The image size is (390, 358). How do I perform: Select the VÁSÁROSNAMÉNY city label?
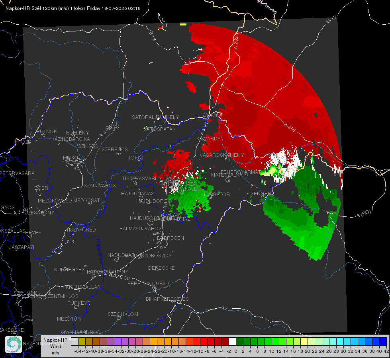click(222, 155)
